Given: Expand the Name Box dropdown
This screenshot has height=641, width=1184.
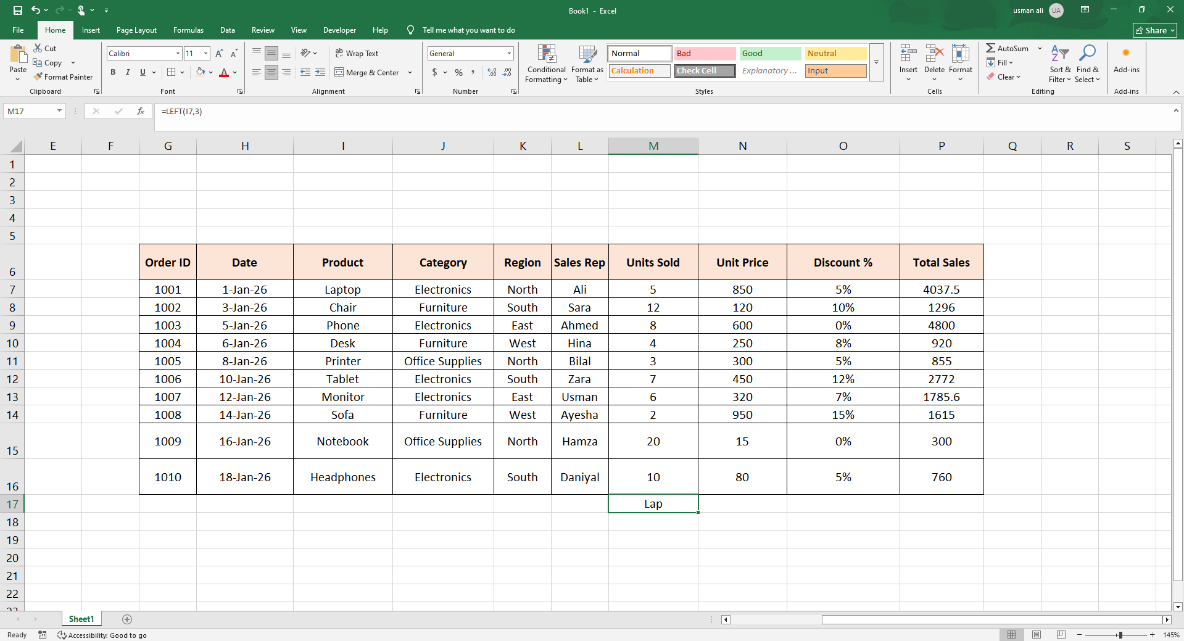Looking at the screenshot, I should [x=59, y=111].
